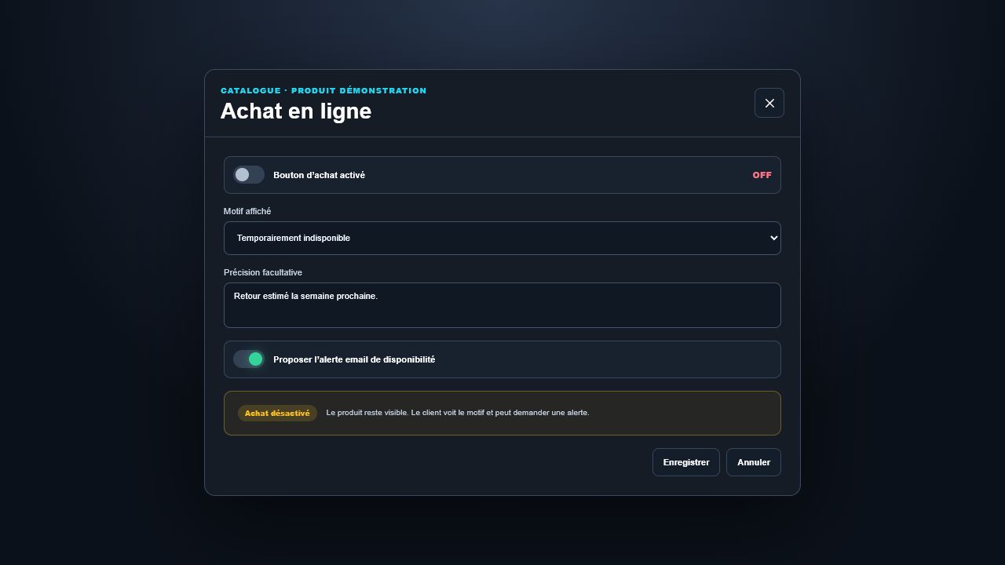Click the Achat en ligne heading

(296, 111)
